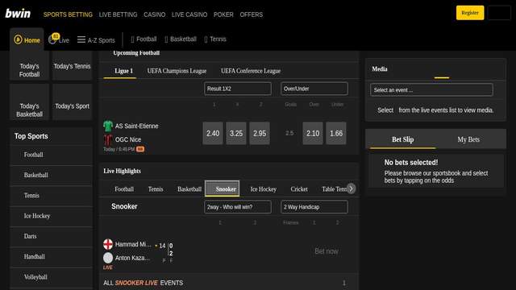Select Ice Hockey tab in Live Highlights
The width and height of the screenshot is (516, 290).
click(x=264, y=189)
